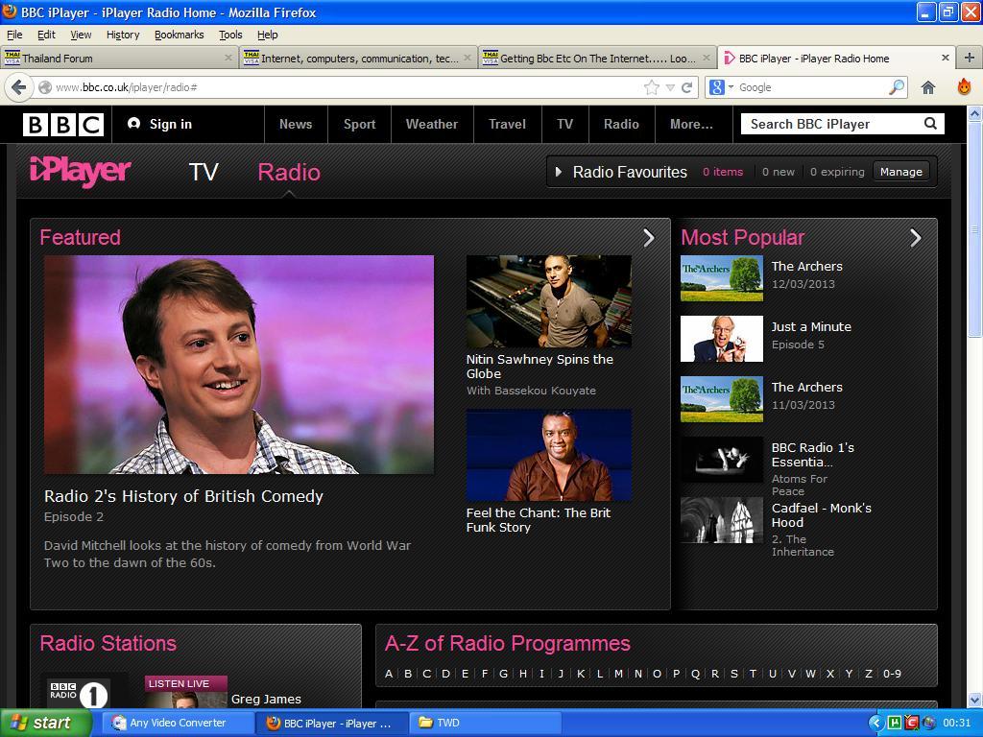This screenshot has height=737, width=983.
Task: Switch to the Internet, computers, communication tab
Action: point(358,58)
